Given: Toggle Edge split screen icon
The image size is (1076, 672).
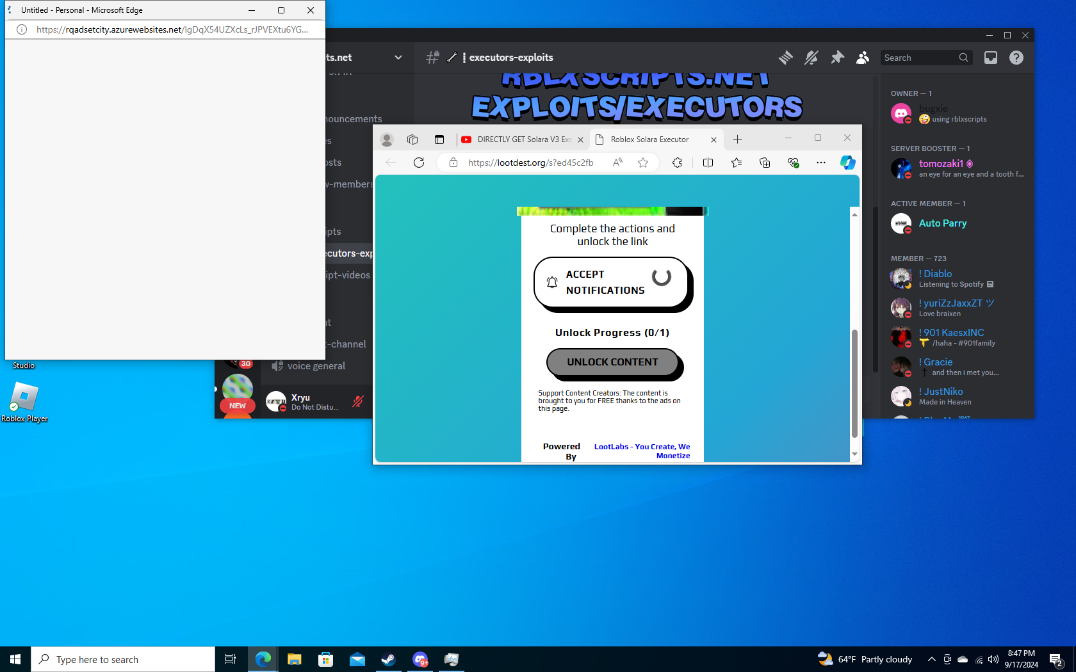Looking at the screenshot, I should tap(708, 163).
